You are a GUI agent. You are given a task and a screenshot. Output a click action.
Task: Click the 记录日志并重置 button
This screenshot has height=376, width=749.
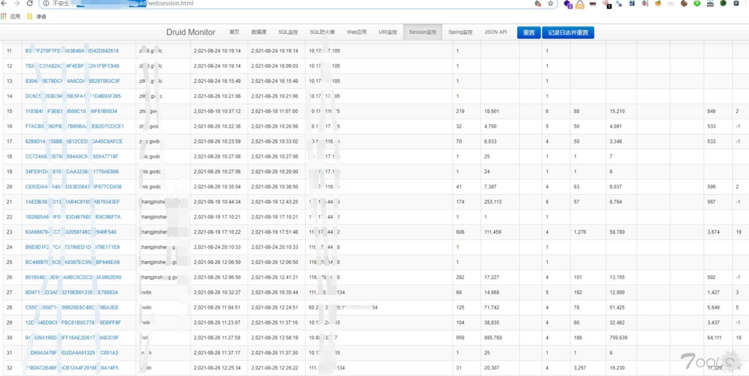568,33
